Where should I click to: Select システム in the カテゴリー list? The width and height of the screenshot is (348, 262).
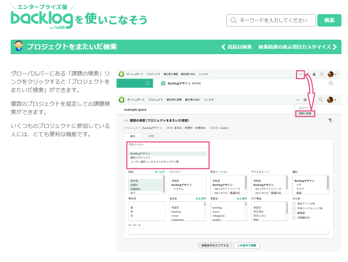click(x=178, y=189)
